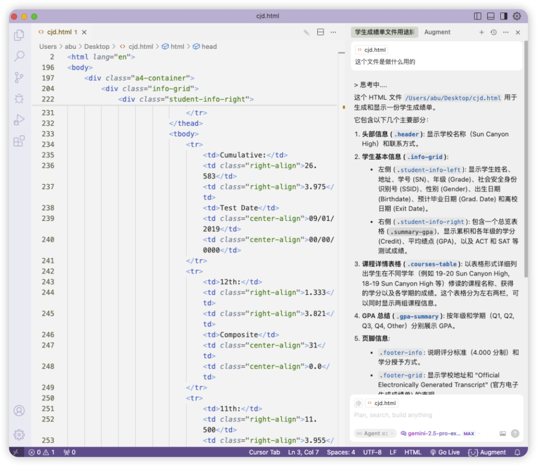Click HTML language mode in status bar
Image resolution: width=537 pixels, height=466 pixels.
[x=413, y=453]
